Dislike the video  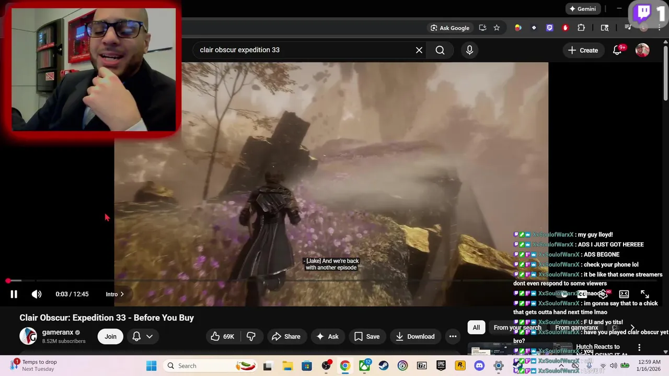point(251,336)
